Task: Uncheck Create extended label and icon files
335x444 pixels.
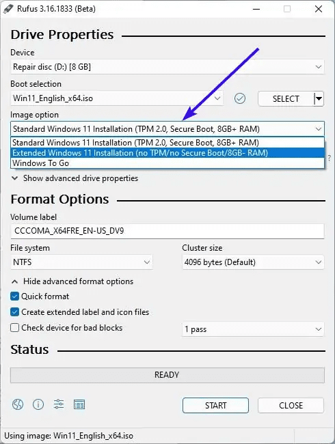Action: [x=14, y=312]
